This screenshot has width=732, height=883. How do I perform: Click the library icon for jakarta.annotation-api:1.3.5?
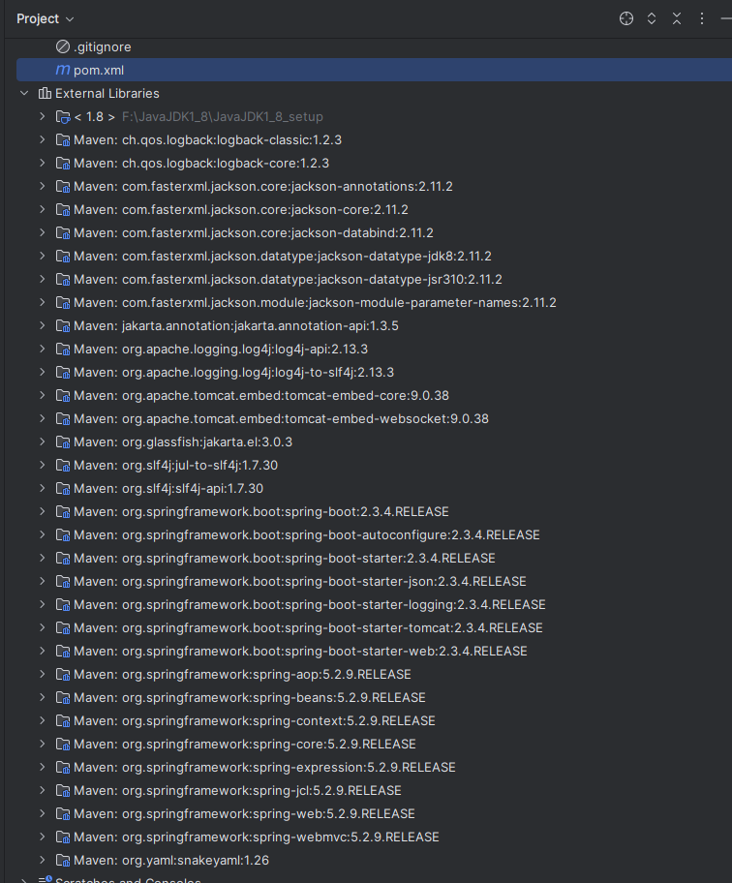(x=63, y=326)
